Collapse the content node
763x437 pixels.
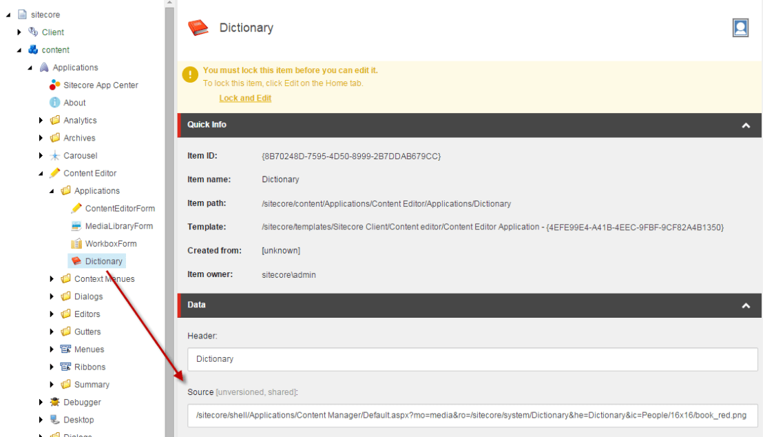pyautogui.click(x=19, y=50)
